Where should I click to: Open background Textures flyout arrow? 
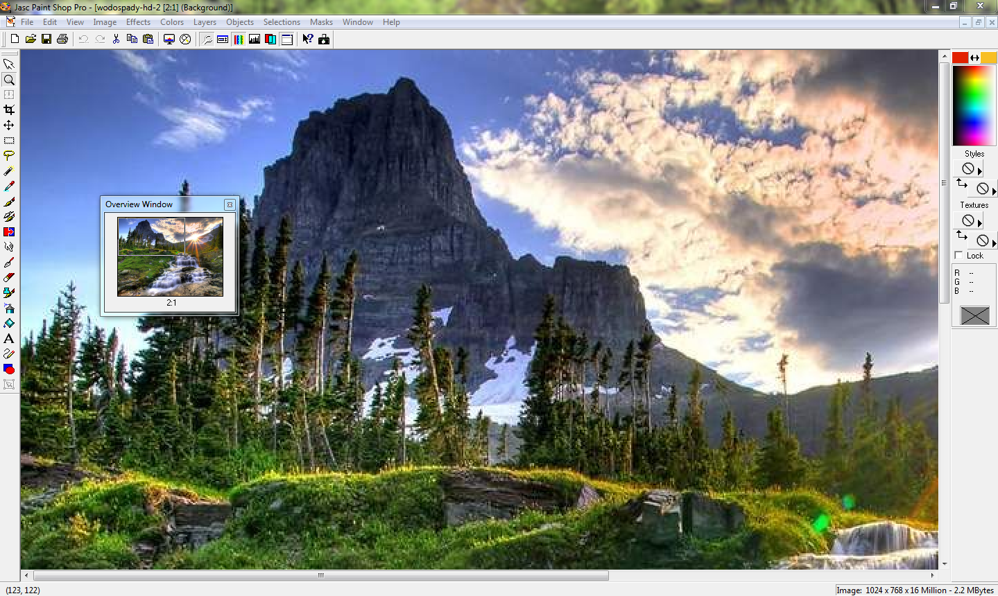[x=994, y=243]
